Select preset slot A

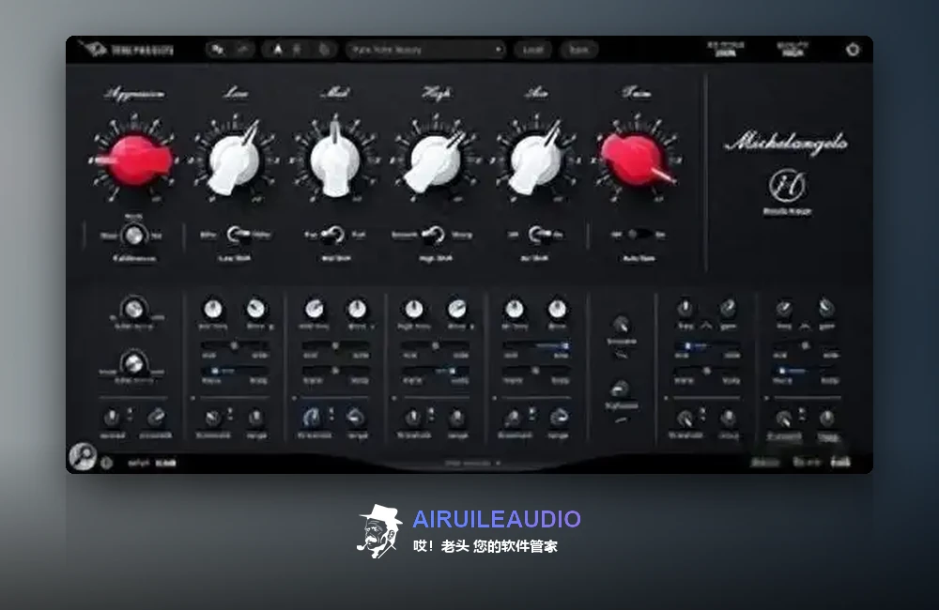tap(277, 50)
